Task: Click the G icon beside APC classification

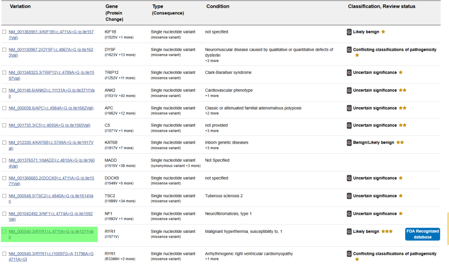Action: [x=349, y=108]
